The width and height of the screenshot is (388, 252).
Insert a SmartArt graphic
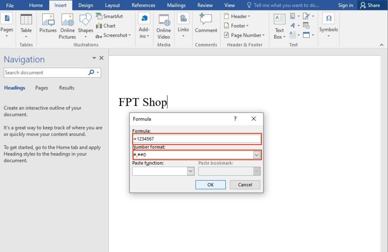pyautogui.click(x=109, y=16)
